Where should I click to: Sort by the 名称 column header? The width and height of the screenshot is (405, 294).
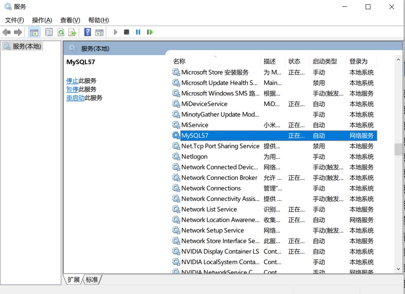[216, 61]
